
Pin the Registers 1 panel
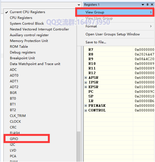pos(148,4)
